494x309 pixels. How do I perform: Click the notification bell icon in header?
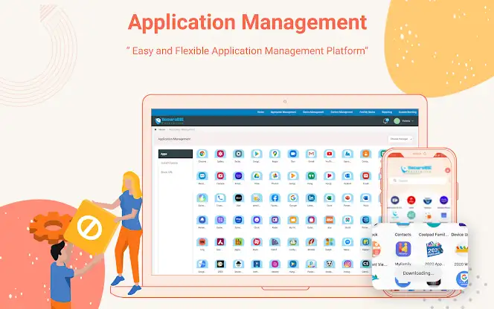click(x=385, y=121)
